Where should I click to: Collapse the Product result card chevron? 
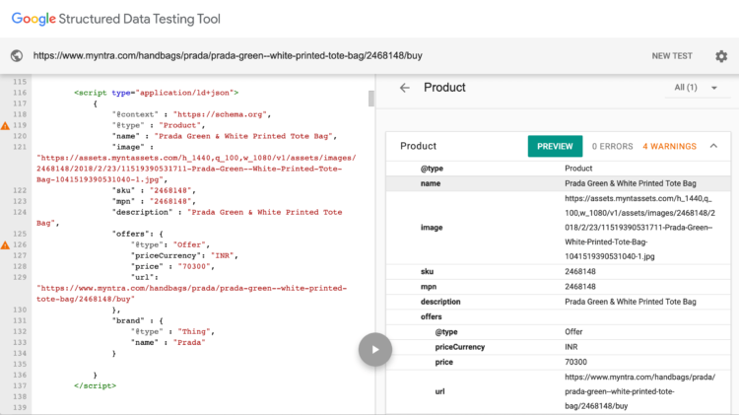pyautogui.click(x=713, y=146)
